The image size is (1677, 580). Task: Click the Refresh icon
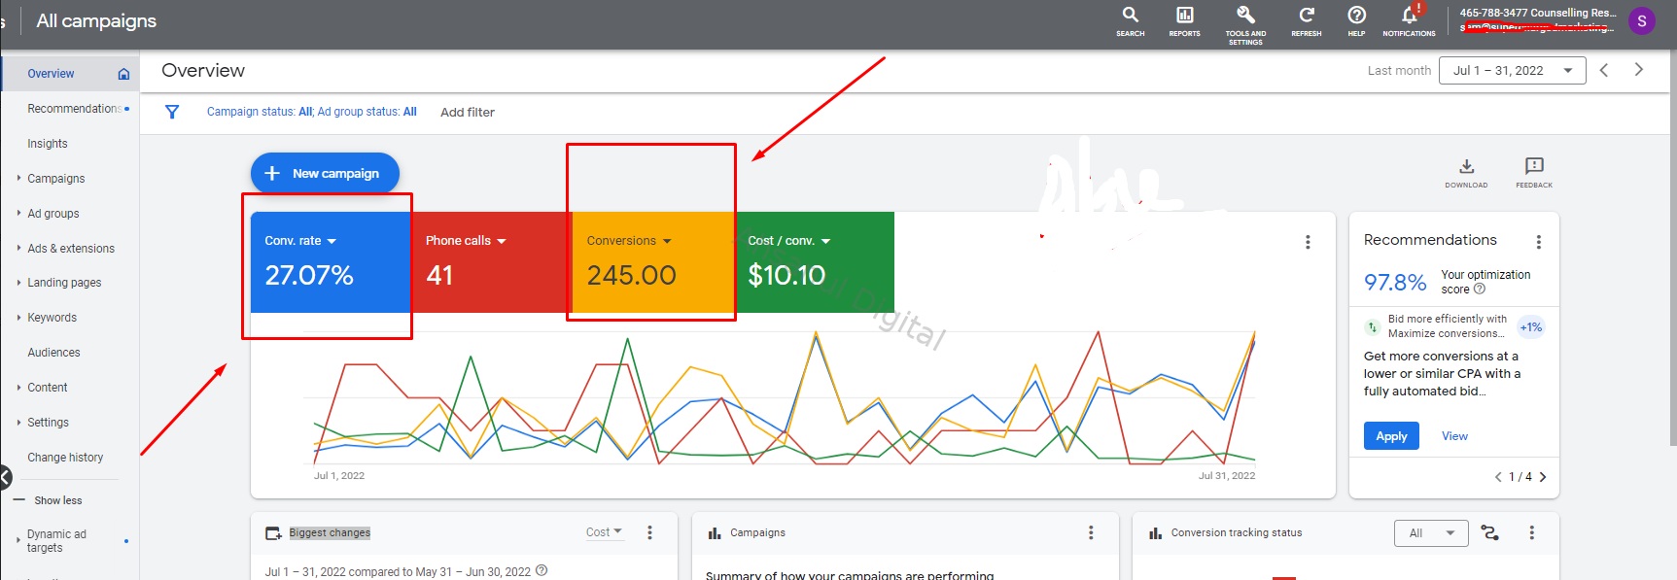click(1307, 20)
